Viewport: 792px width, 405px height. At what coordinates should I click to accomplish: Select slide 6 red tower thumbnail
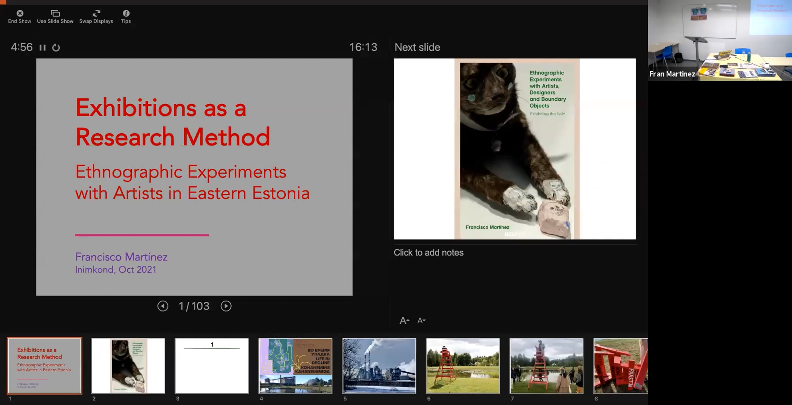coord(463,366)
